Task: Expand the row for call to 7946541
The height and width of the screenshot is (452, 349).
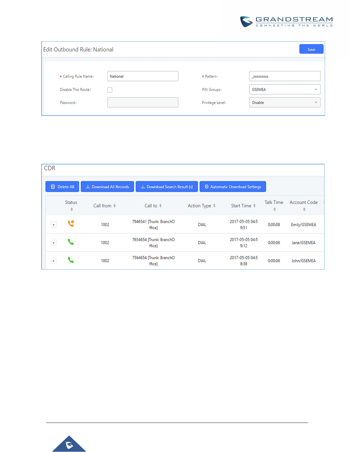Action: 54,225
